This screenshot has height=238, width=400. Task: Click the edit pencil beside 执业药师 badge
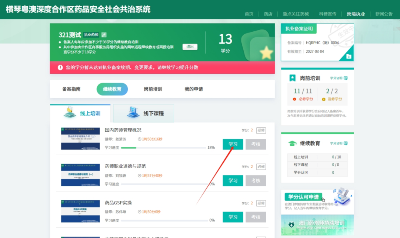tap(104, 35)
